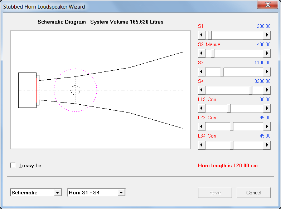
Task: Click the L12 value 30.00
Action: tap(265, 99)
